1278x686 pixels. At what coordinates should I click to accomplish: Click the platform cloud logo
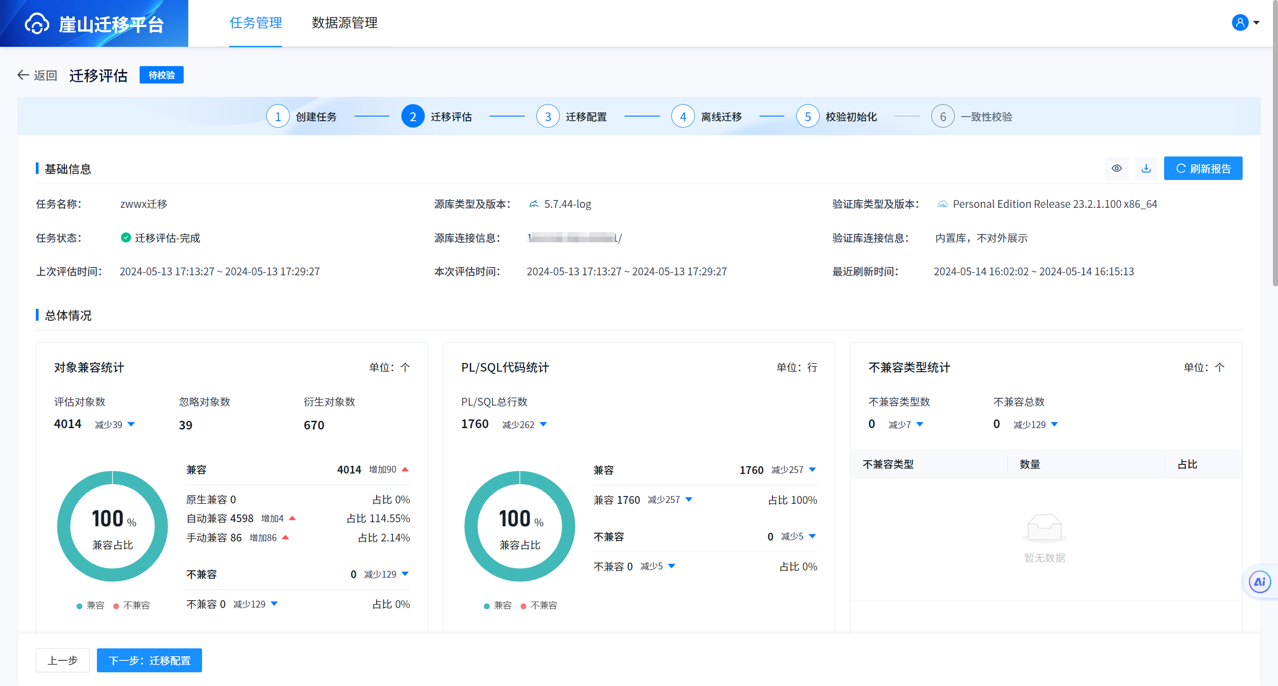(x=37, y=24)
